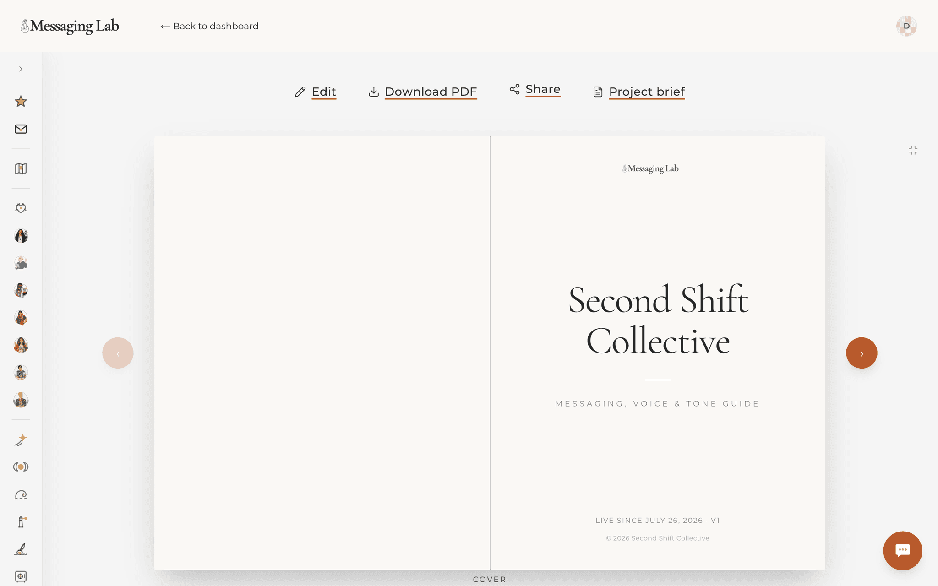This screenshot has width=938, height=586.
Task: Open the shooting star icon in sidebar
Action: (21, 440)
